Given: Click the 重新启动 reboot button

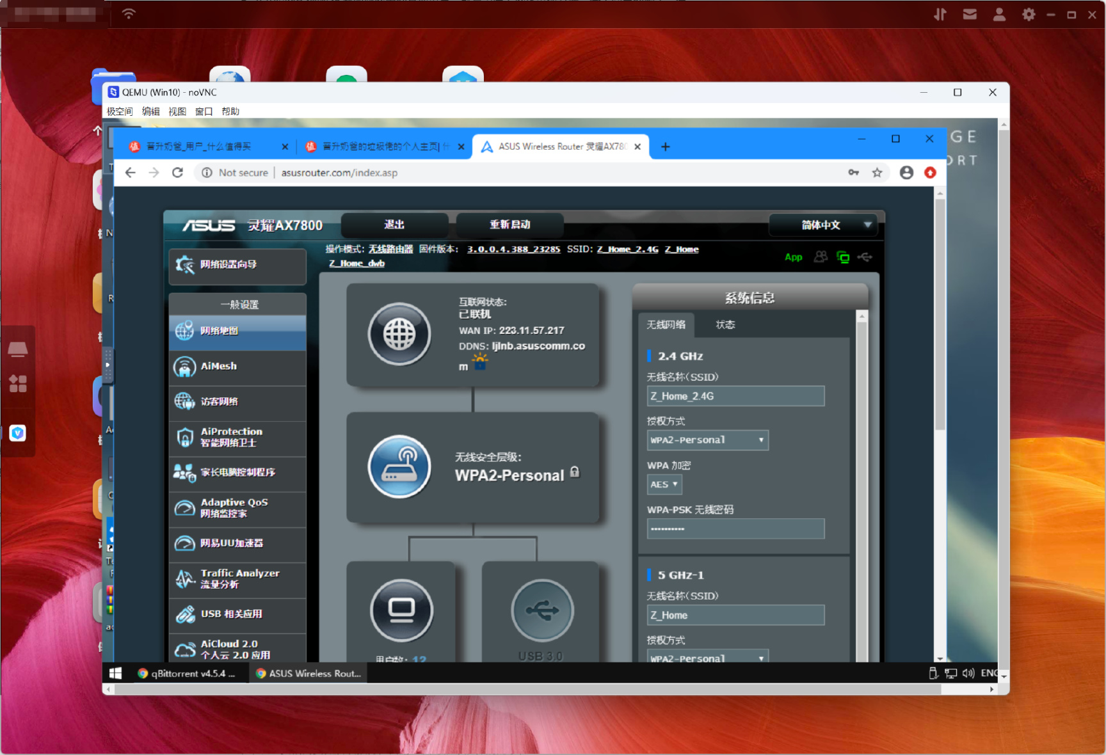Looking at the screenshot, I should pos(510,225).
